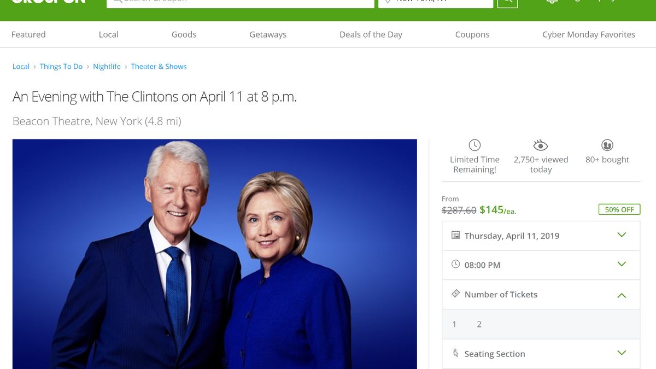
Task: Open the Goods tab
Action: tap(184, 34)
